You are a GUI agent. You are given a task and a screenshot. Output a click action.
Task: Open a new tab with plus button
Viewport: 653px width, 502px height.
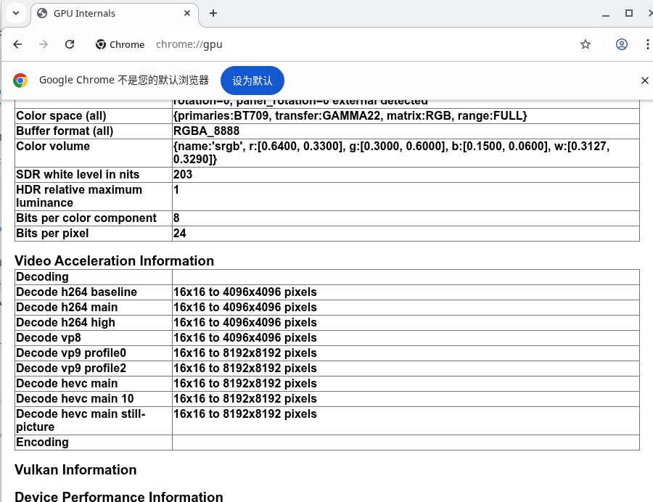click(x=213, y=14)
